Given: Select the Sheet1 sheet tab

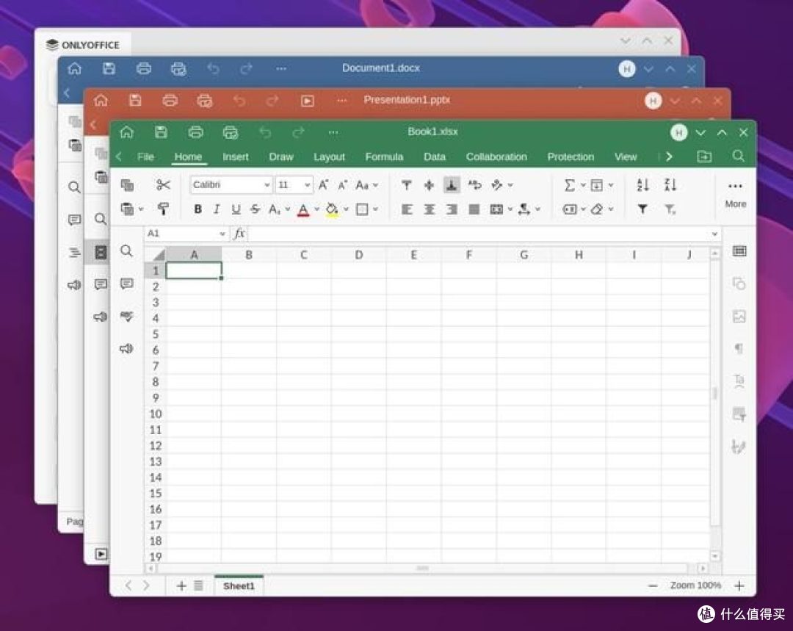Looking at the screenshot, I should [x=239, y=586].
